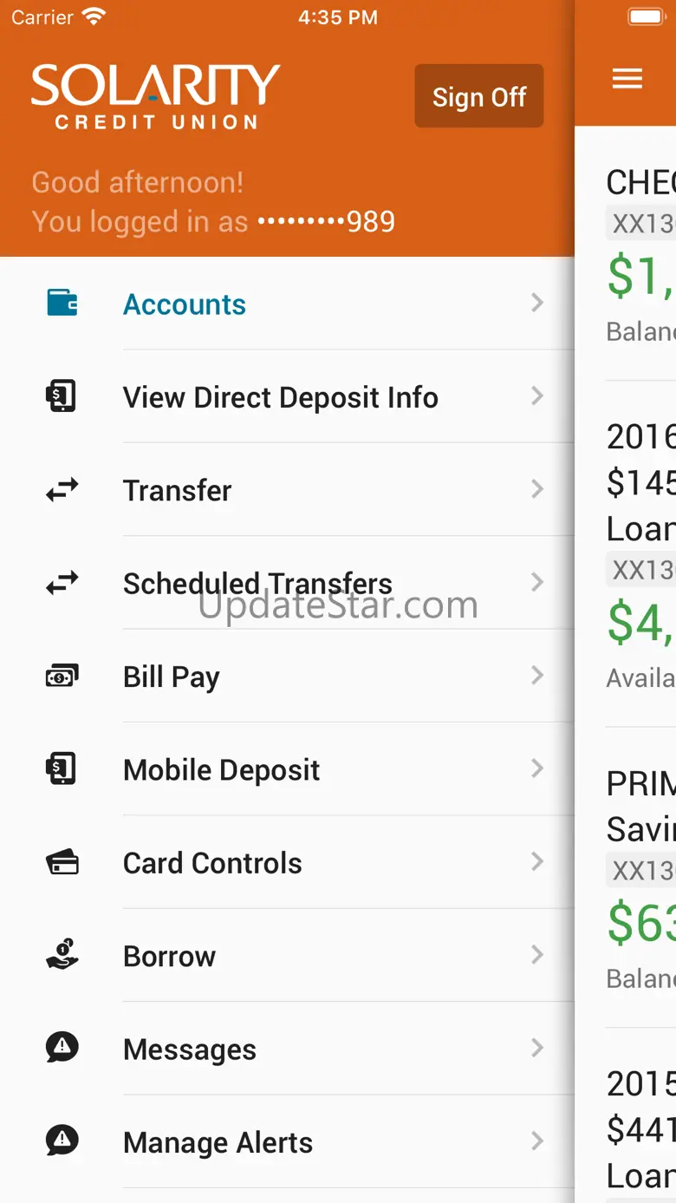Click the Manage Alerts warning icon

[62, 1141]
